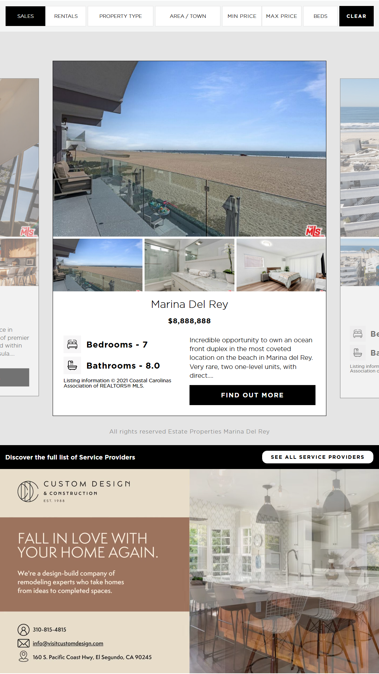Click FIND OUT MORE for Marina Del Rey
379x674 pixels.
click(x=252, y=395)
